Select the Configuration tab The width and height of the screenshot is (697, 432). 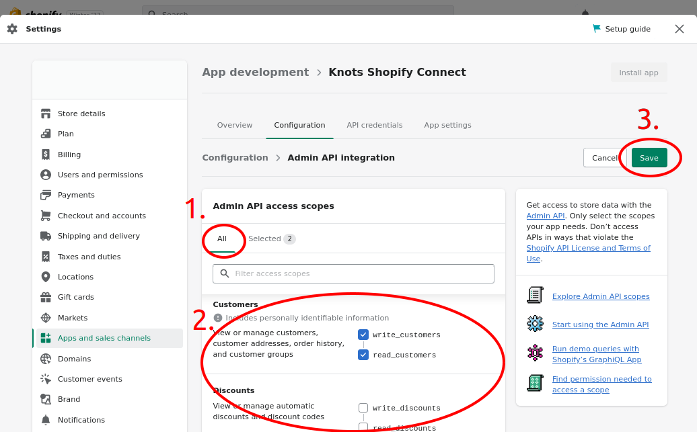point(299,125)
